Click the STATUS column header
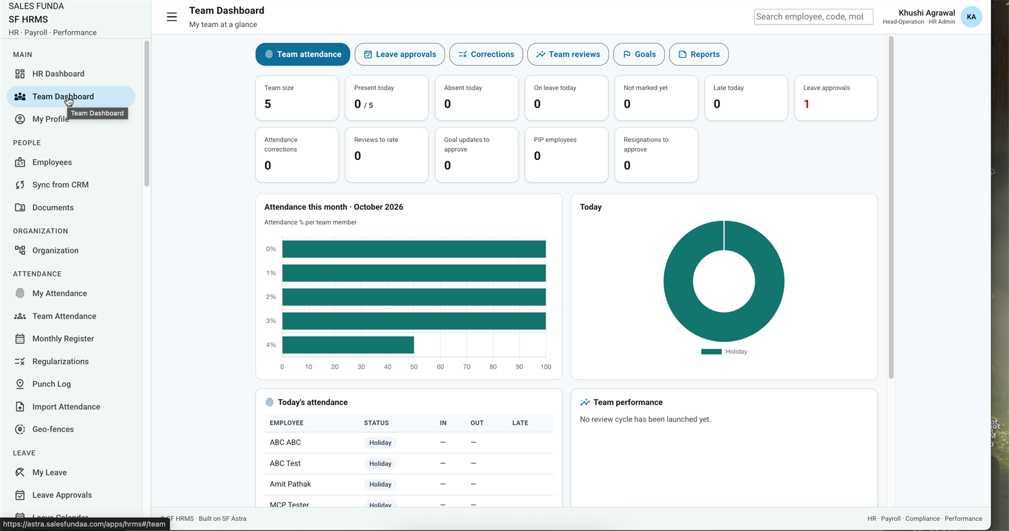Screen dimensions: 1009x531 pyautogui.click(x=376, y=423)
